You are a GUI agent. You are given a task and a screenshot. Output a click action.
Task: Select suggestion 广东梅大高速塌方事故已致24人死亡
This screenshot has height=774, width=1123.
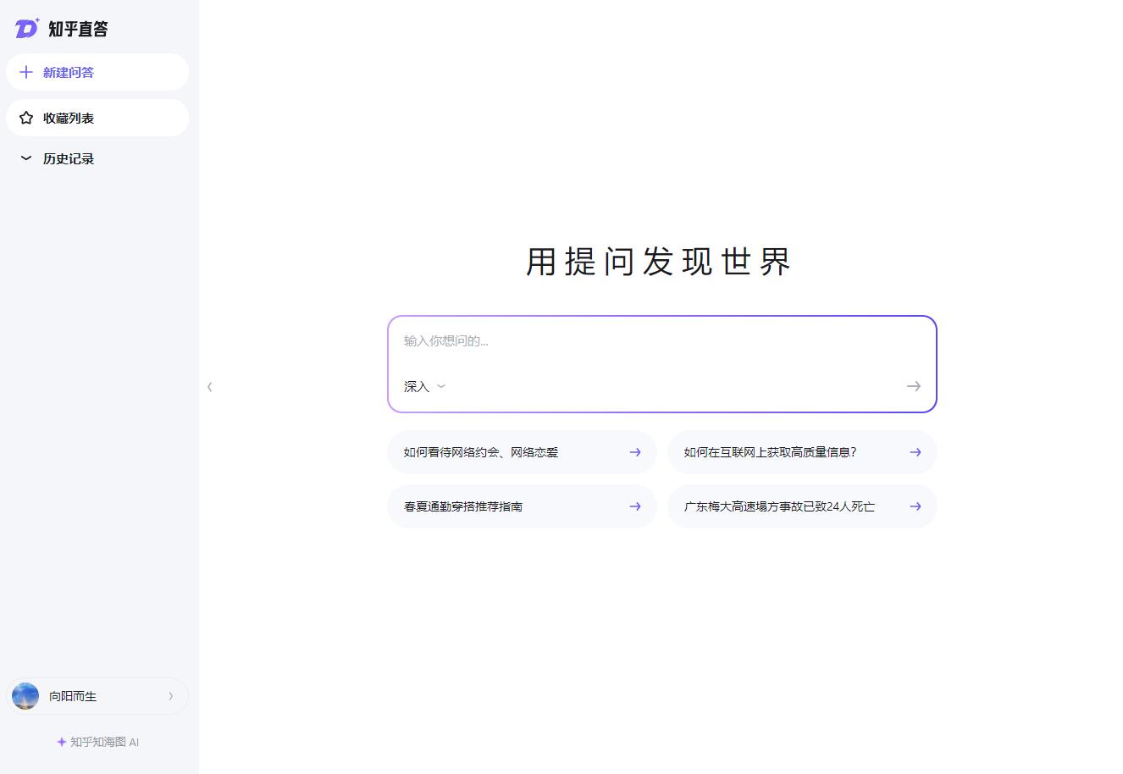tap(802, 506)
